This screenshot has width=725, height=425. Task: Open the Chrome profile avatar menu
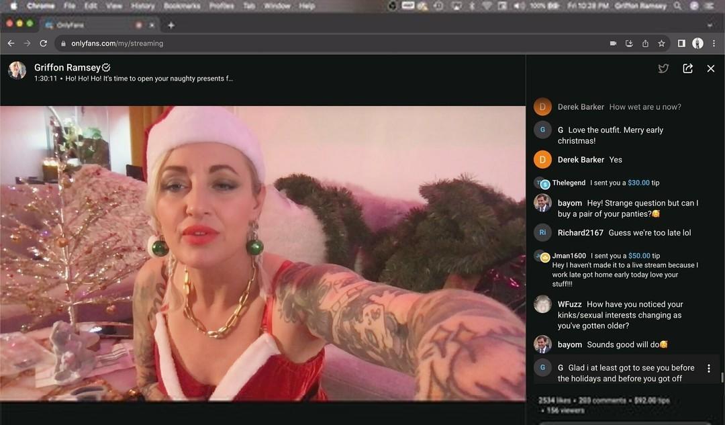[697, 44]
